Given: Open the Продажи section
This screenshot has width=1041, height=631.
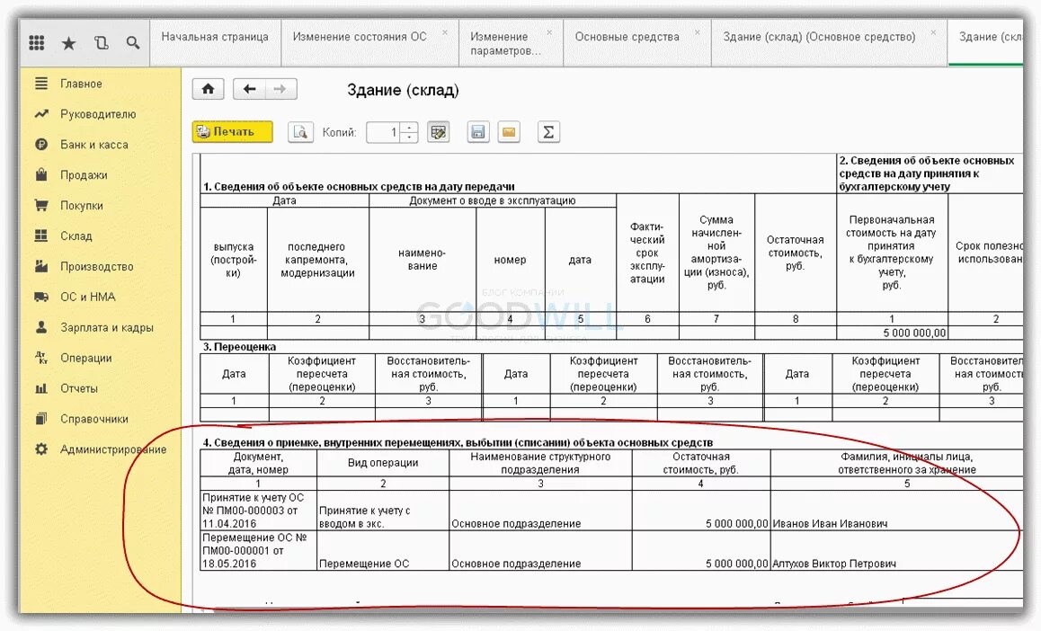Looking at the screenshot, I should [x=84, y=175].
